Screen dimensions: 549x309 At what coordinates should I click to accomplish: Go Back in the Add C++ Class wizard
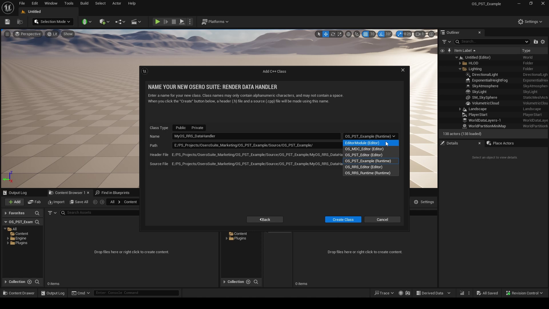pyautogui.click(x=265, y=220)
